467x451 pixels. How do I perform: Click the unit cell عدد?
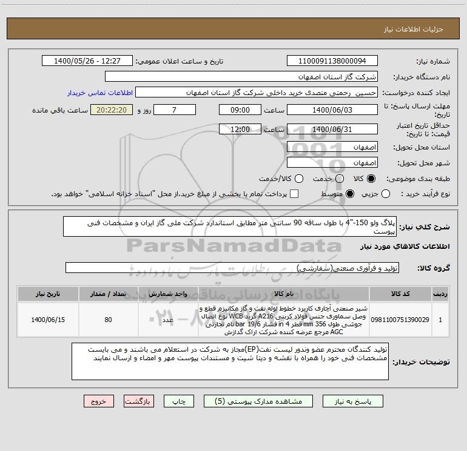(168, 320)
